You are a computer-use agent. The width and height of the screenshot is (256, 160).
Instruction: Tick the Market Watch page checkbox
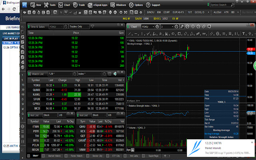point(43,156)
